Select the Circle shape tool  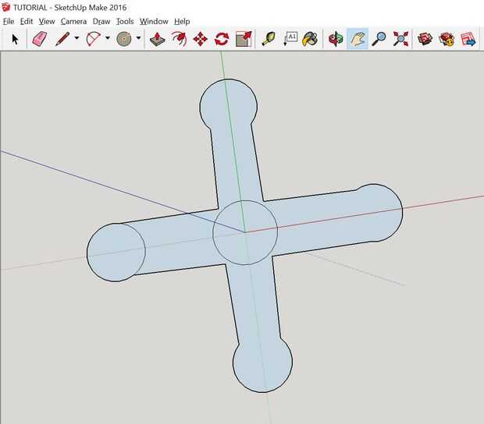click(x=124, y=39)
